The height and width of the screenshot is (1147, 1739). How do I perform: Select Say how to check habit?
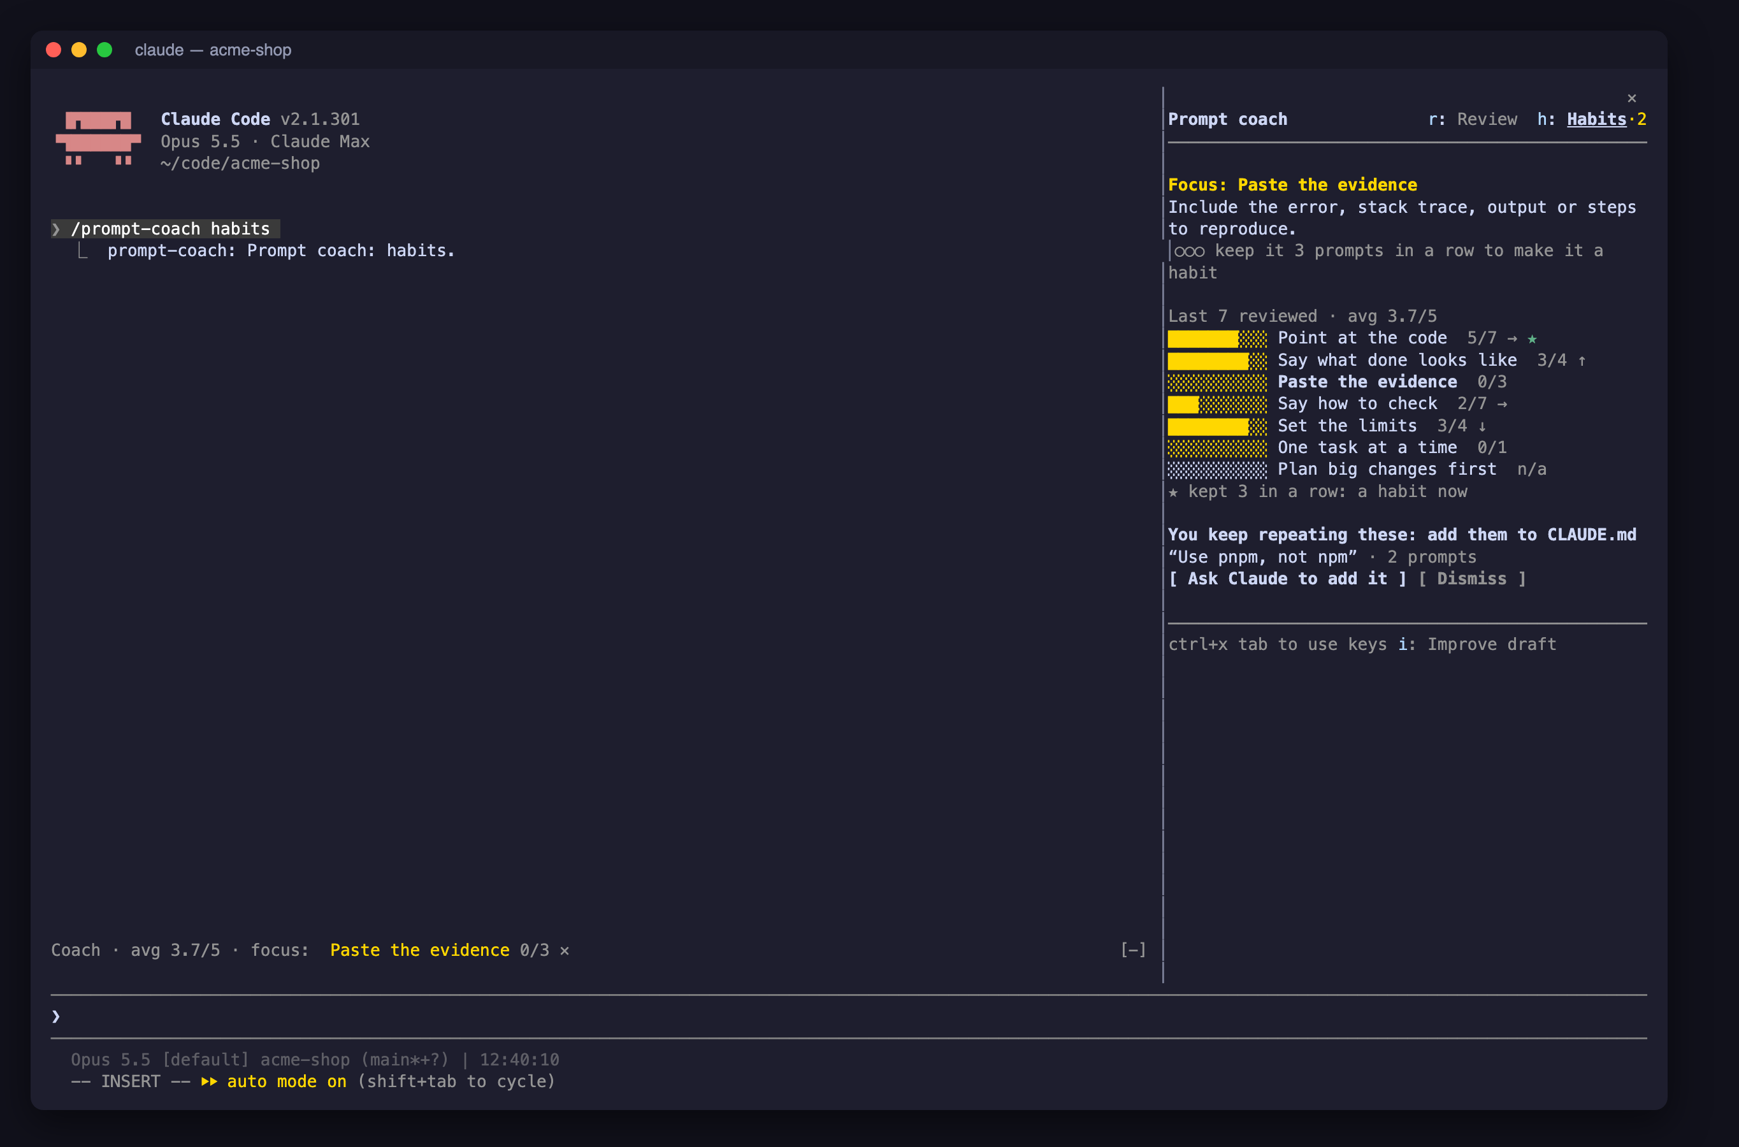click(1338, 404)
